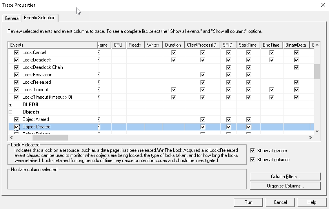Viewport: 329px width, 209px height.
Task: Uncheck the Object:Created event checkbox
Action: [16, 127]
